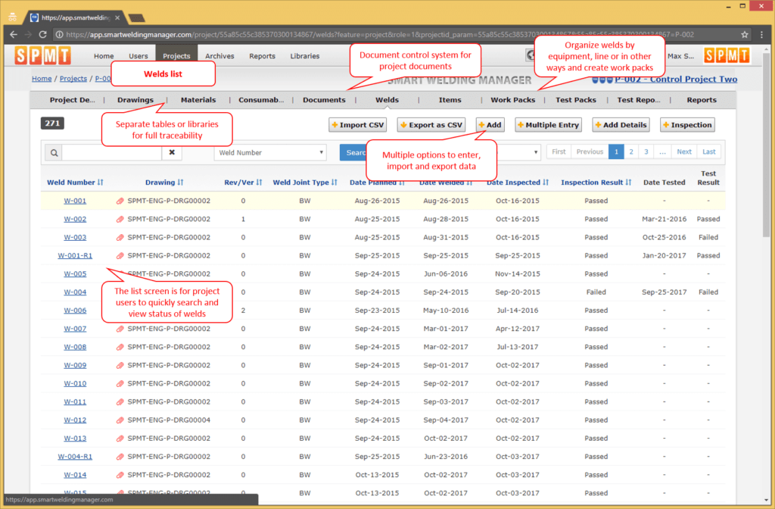Open the Home menu

pyautogui.click(x=104, y=56)
